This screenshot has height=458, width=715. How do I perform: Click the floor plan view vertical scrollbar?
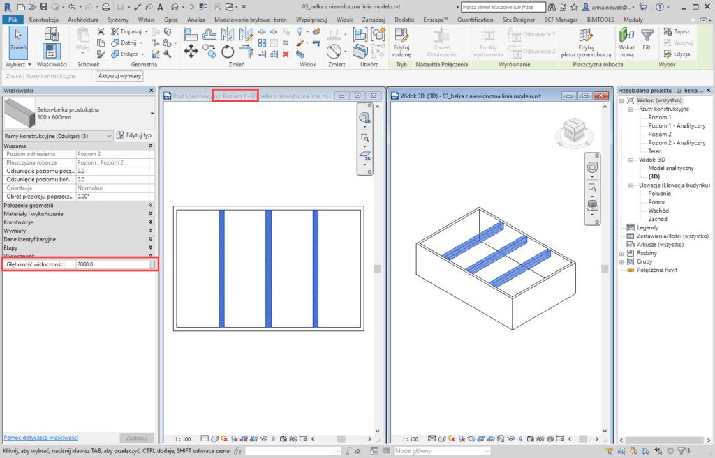tap(378, 268)
